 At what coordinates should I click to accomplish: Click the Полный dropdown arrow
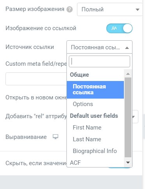coord(138,9)
